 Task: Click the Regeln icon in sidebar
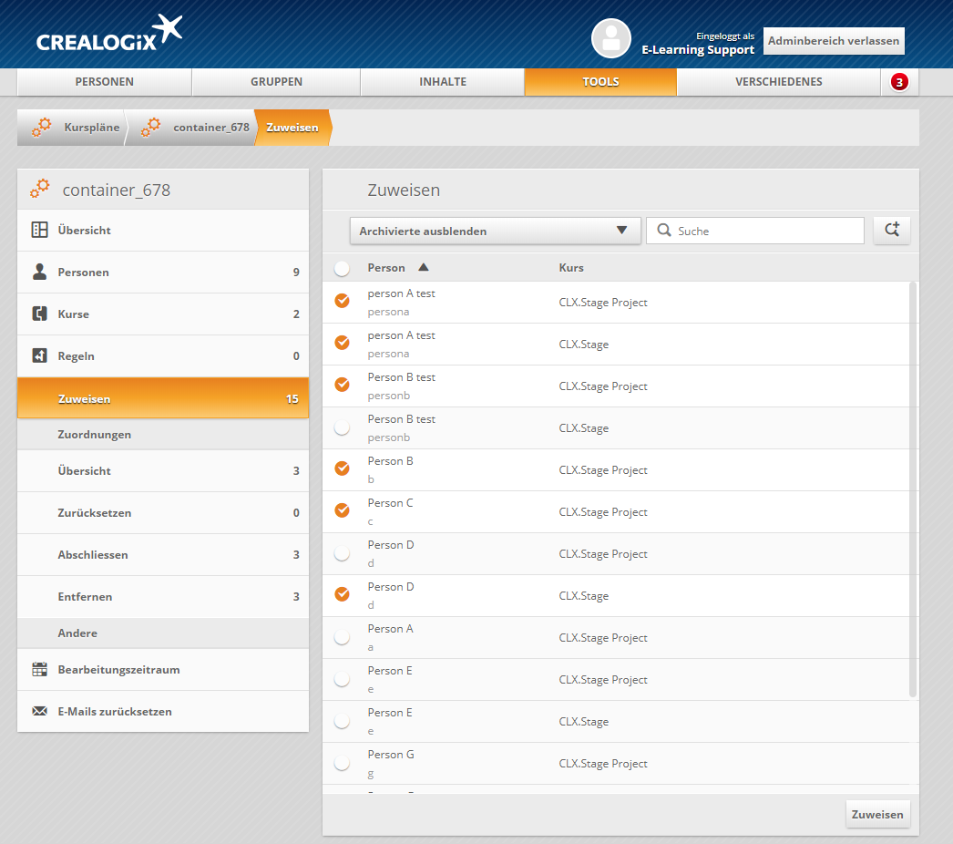pyautogui.click(x=40, y=356)
